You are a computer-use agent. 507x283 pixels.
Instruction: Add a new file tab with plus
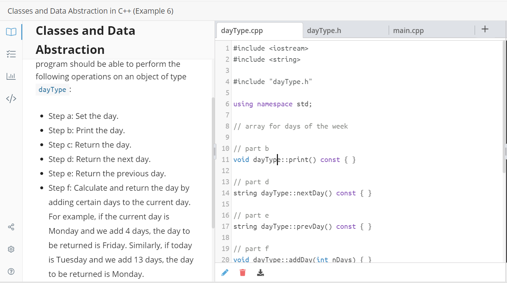[485, 29]
